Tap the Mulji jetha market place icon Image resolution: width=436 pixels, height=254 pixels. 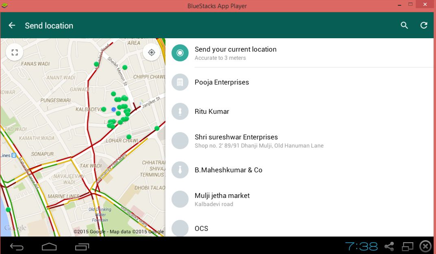180,199
